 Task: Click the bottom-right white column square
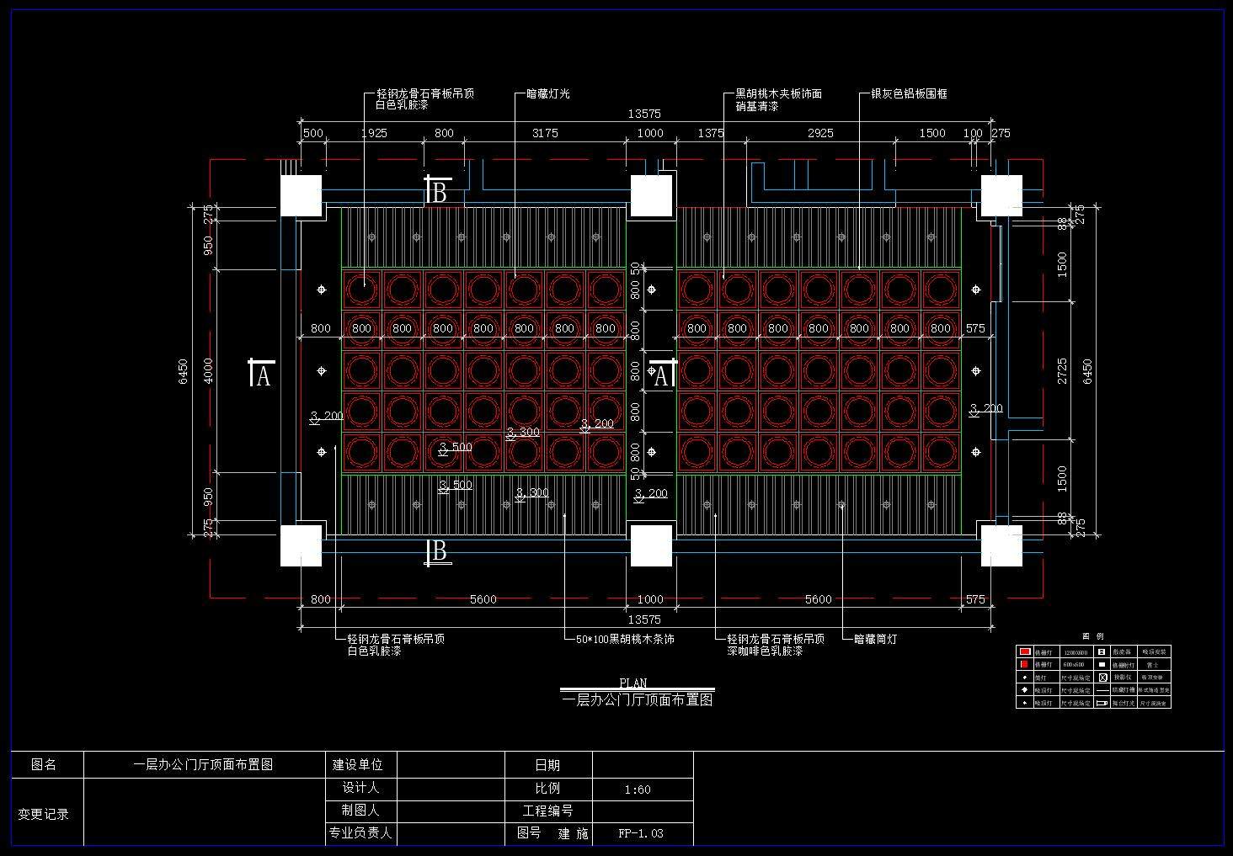click(1001, 545)
